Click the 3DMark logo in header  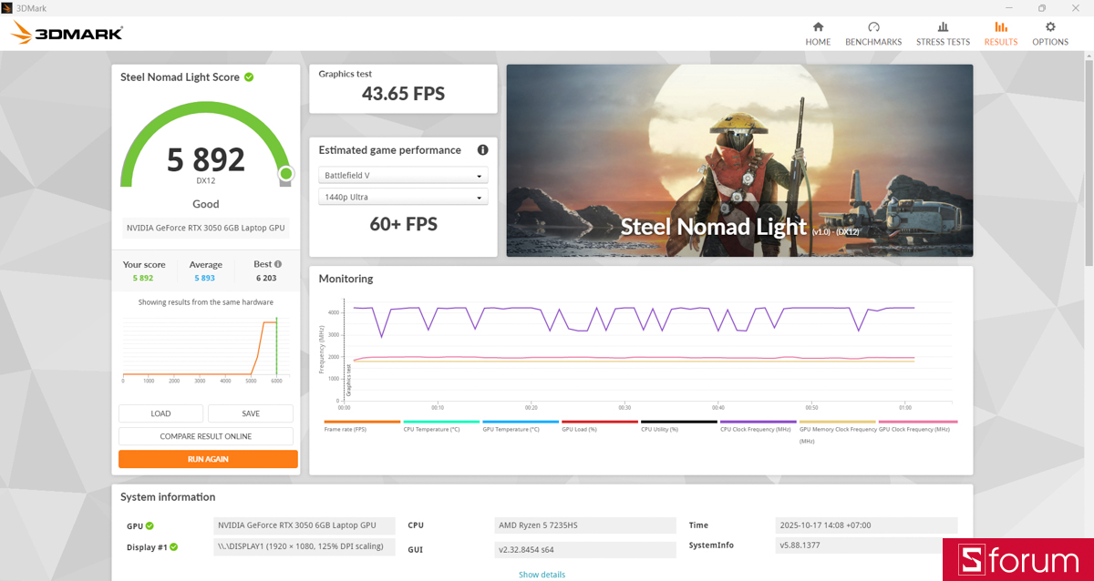67,34
